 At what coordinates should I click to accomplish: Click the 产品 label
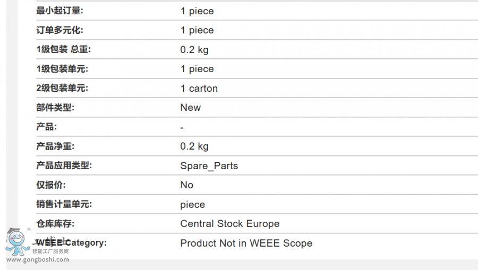pos(46,127)
